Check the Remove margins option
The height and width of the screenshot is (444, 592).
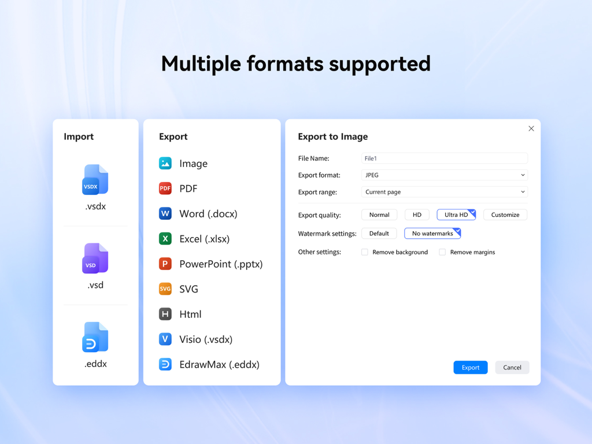442,252
